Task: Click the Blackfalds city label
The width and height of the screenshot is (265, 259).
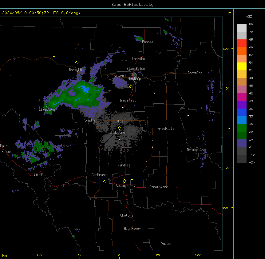Action: 136,69
